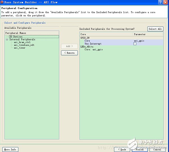The width and height of the screenshot is (169, 152).
Task: Click the Add button
Action: pyautogui.click(x=69, y=46)
